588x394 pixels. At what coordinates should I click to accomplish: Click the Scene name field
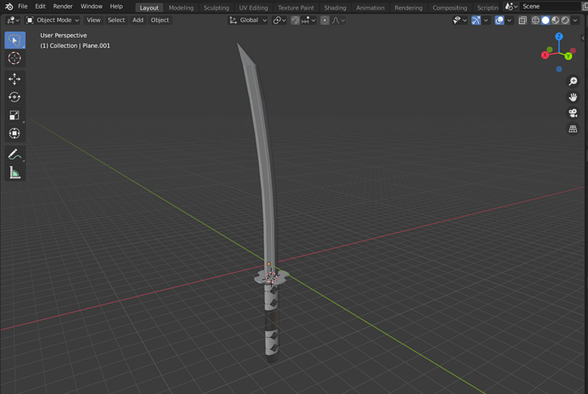[551, 6]
